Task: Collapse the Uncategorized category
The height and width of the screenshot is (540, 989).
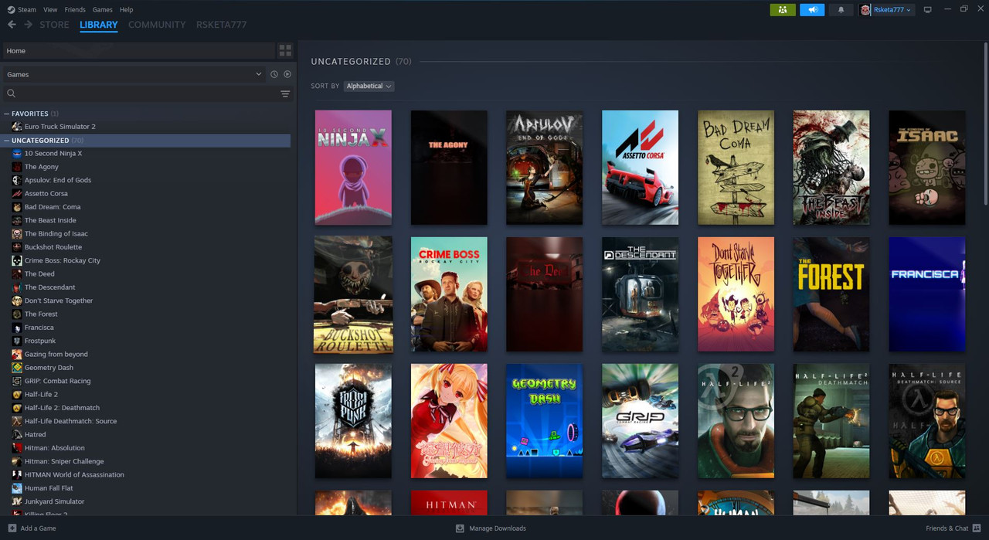Action: click(7, 141)
